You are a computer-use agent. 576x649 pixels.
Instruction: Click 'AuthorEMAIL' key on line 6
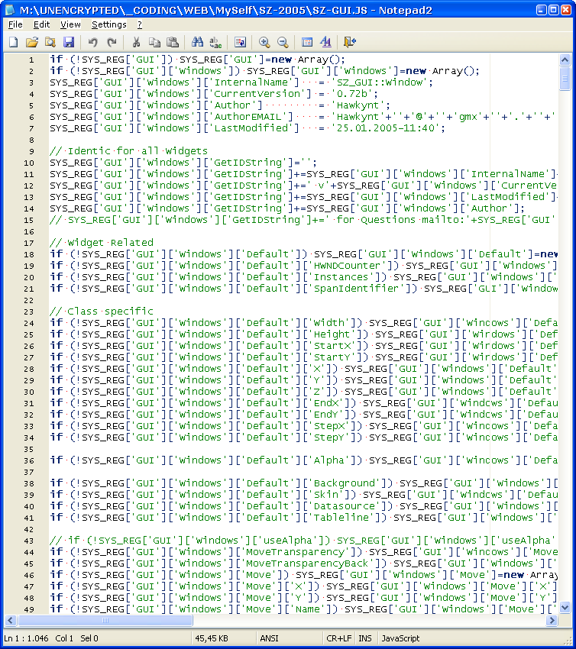point(248,117)
